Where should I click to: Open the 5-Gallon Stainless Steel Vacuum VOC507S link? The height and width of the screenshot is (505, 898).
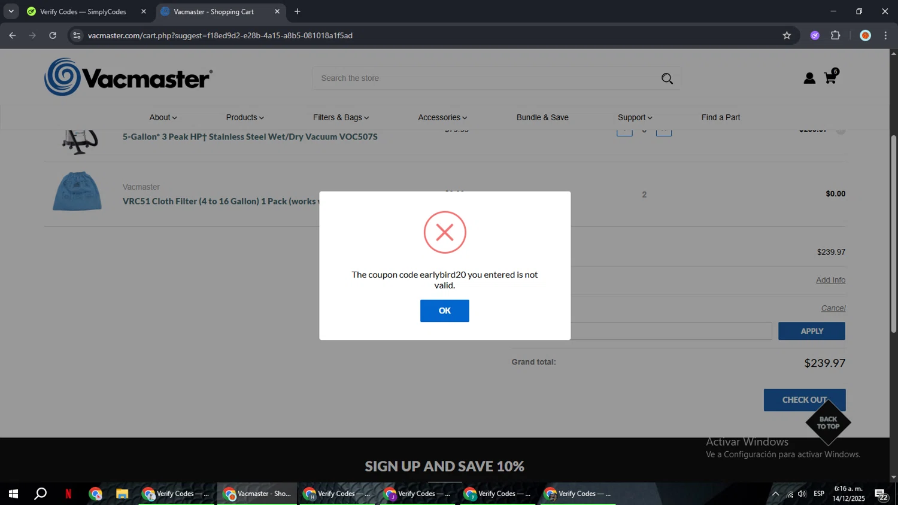tap(250, 136)
